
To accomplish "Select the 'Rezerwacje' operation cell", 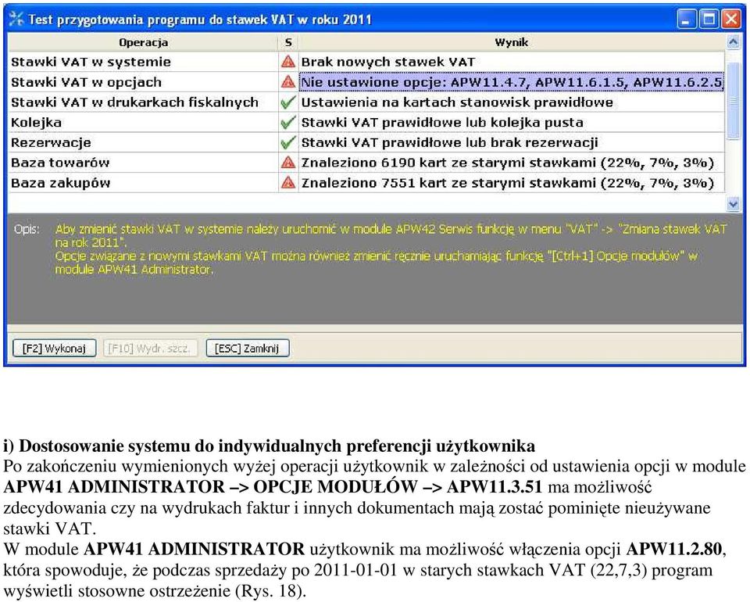I will pos(143,142).
